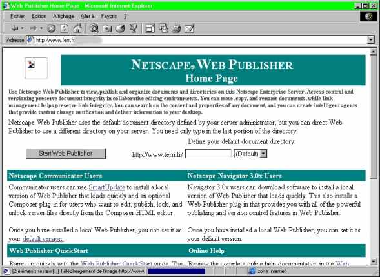The image size is (380, 277).
Task: Click the scrollbar up arrow
Action: (374, 52)
